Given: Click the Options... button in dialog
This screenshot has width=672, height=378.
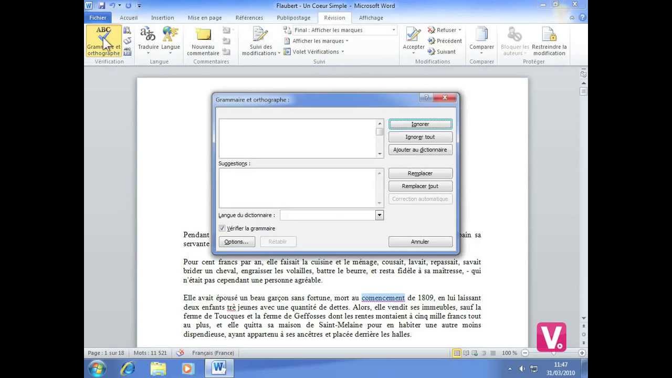Looking at the screenshot, I should coord(236,242).
